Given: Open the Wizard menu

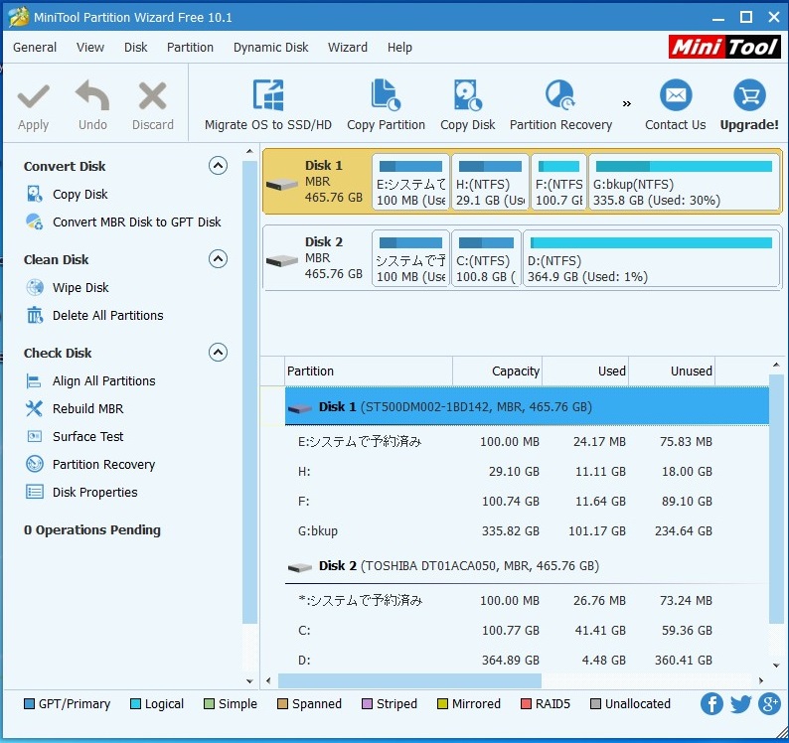Looking at the screenshot, I should [x=348, y=48].
